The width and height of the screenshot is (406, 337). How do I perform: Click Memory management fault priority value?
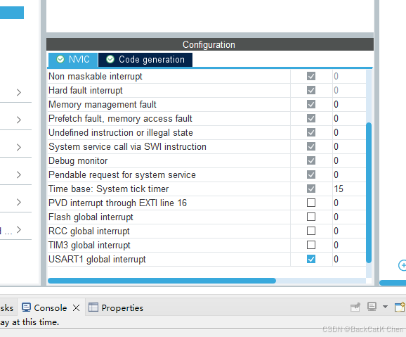click(x=336, y=104)
